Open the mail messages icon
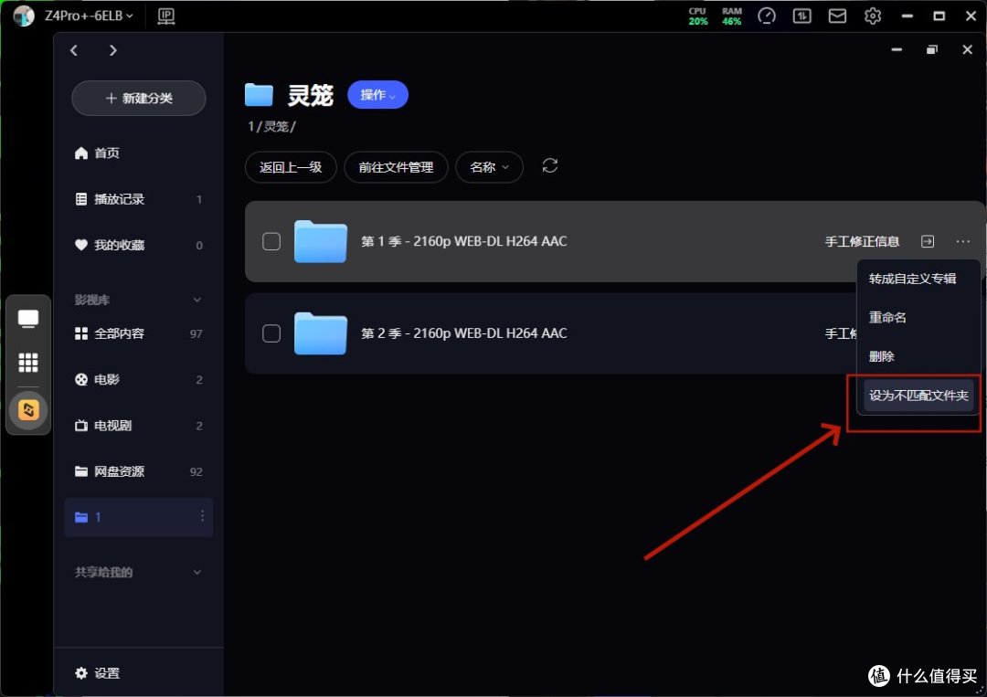The width and height of the screenshot is (987, 697). tap(836, 16)
